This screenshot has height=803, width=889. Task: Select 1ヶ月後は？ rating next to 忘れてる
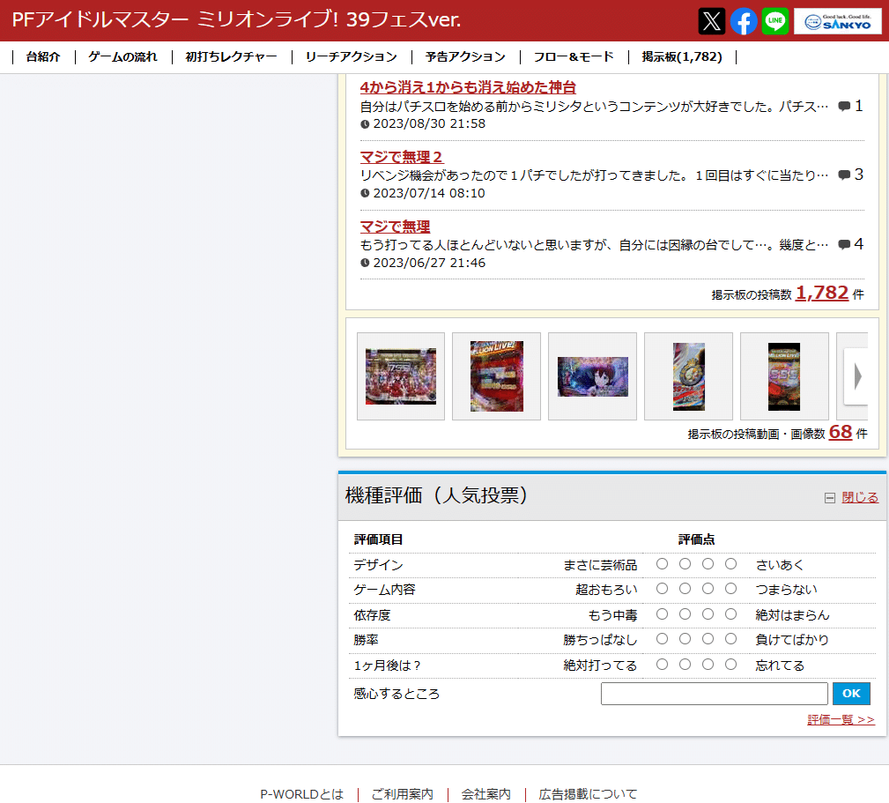pos(730,664)
